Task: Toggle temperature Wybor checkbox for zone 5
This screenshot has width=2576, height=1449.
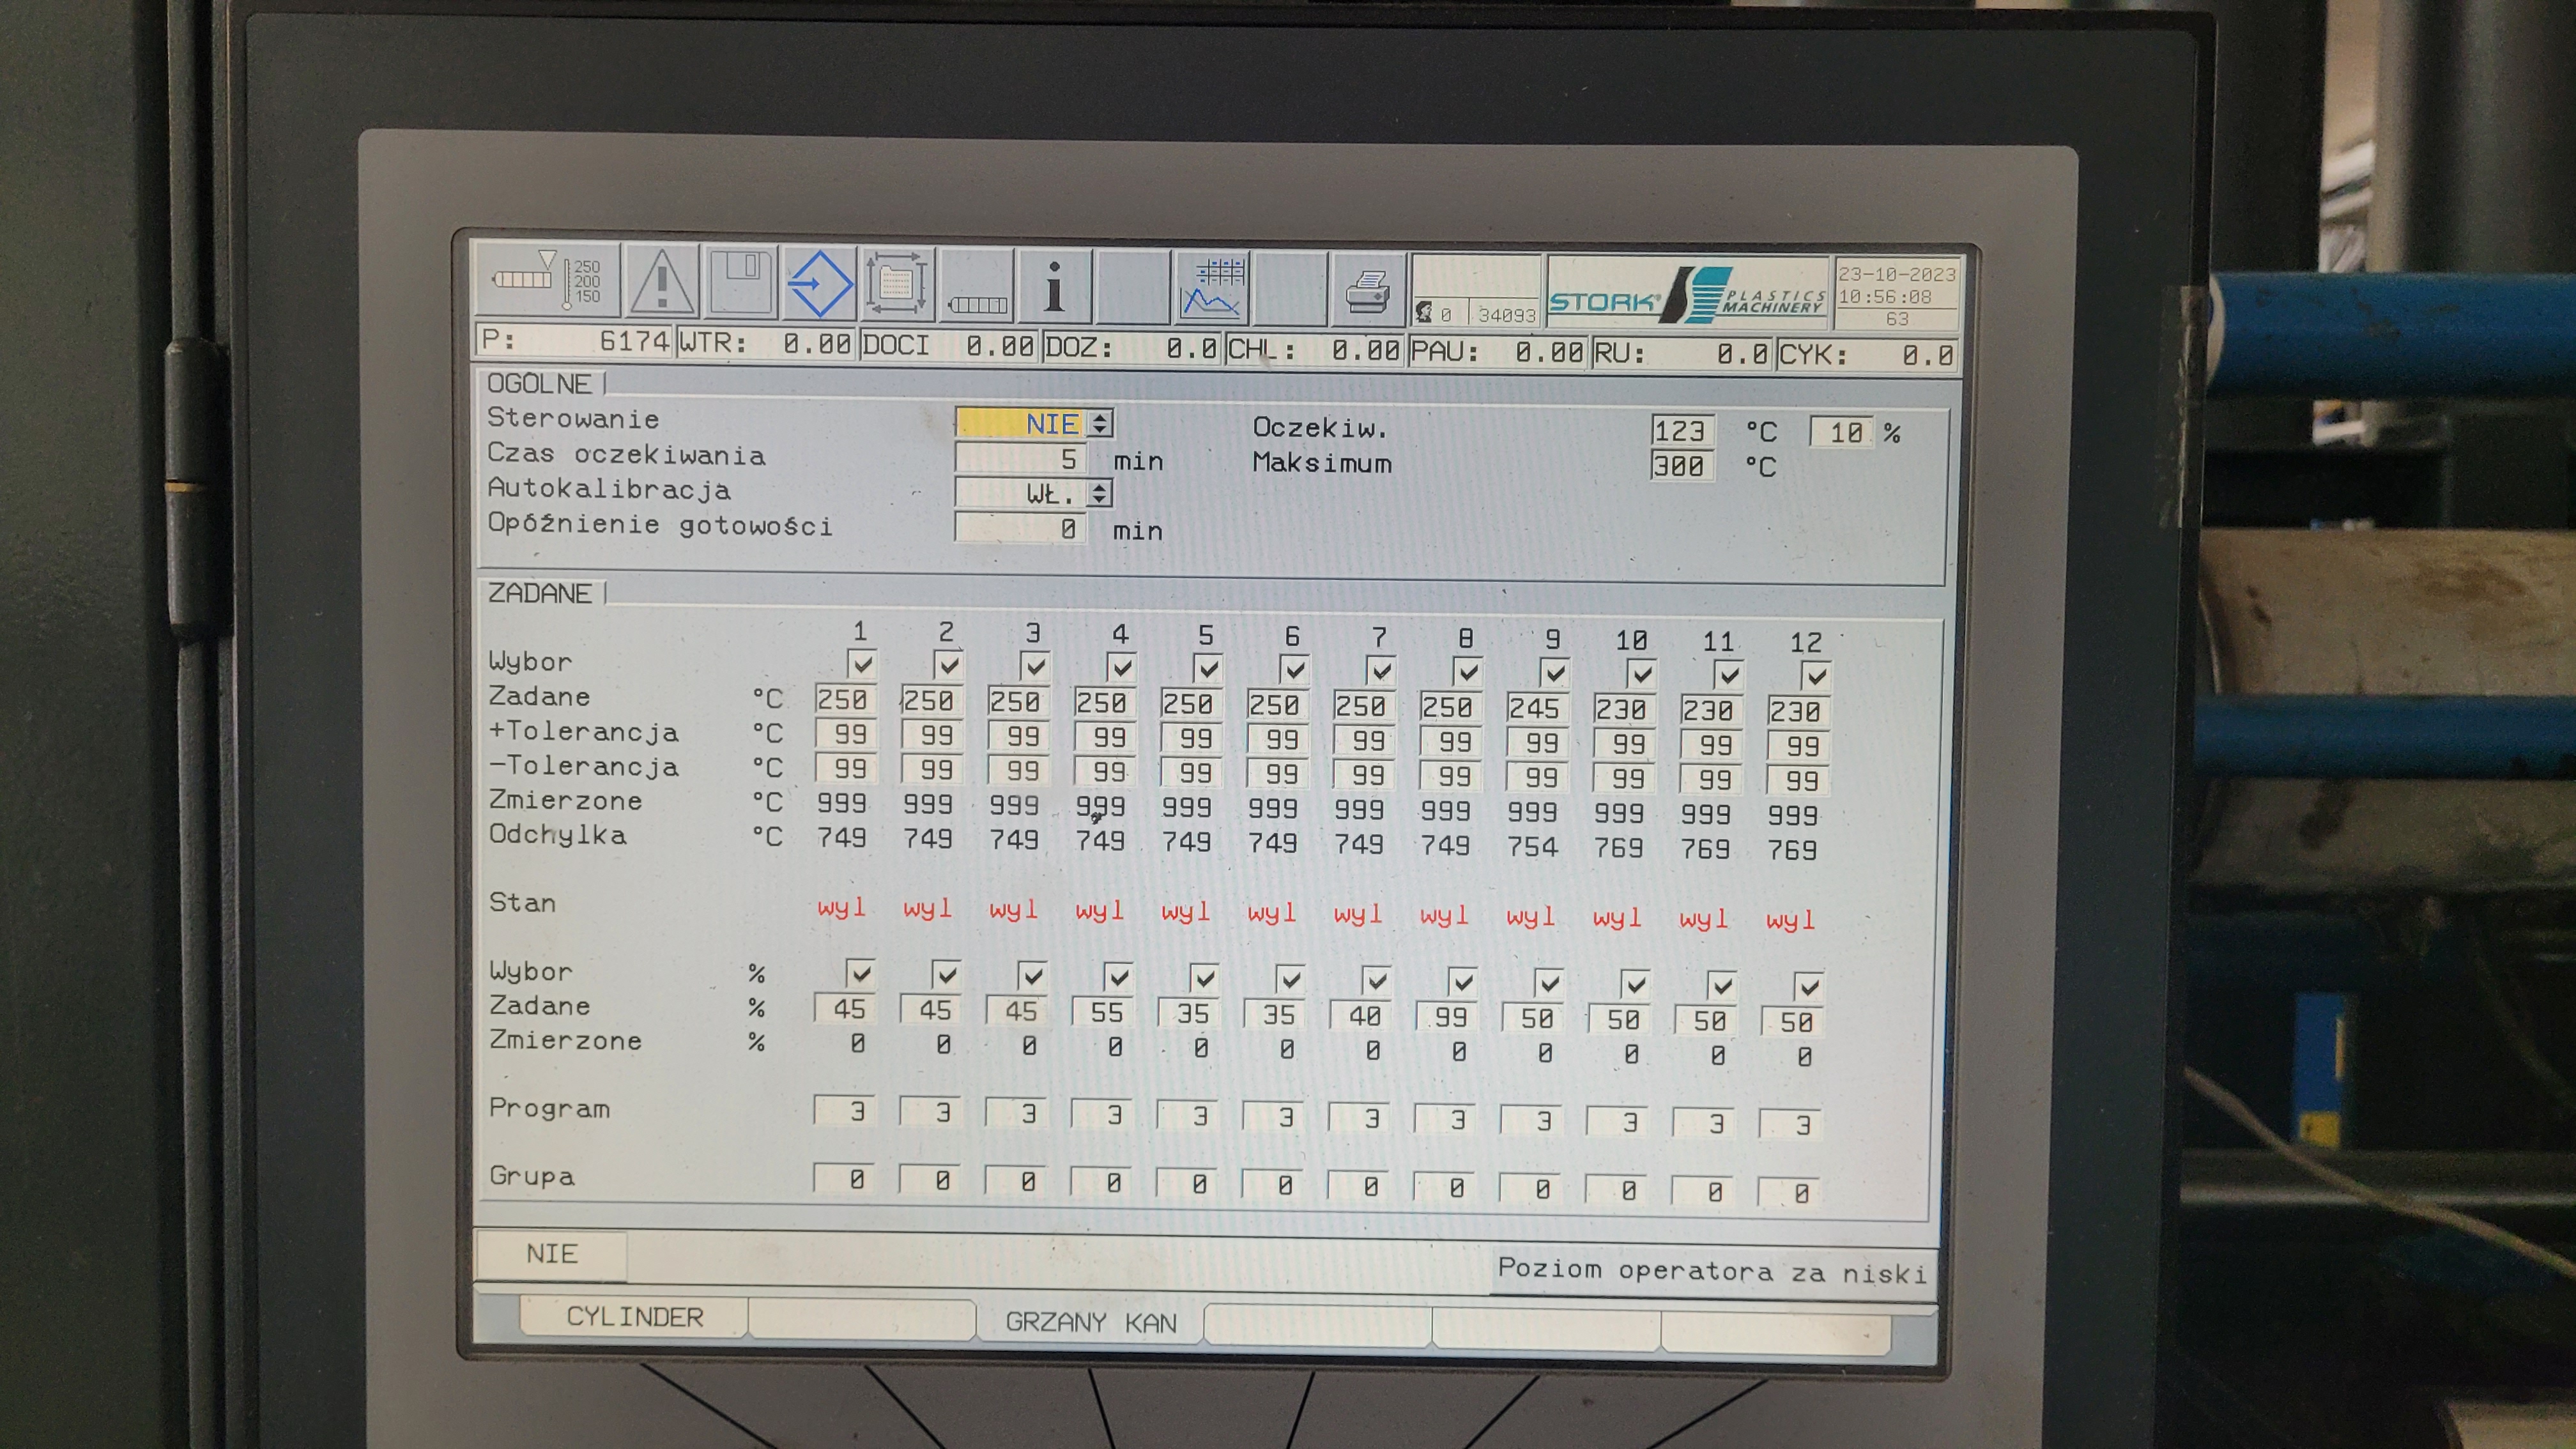Action: pyautogui.click(x=1207, y=668)
